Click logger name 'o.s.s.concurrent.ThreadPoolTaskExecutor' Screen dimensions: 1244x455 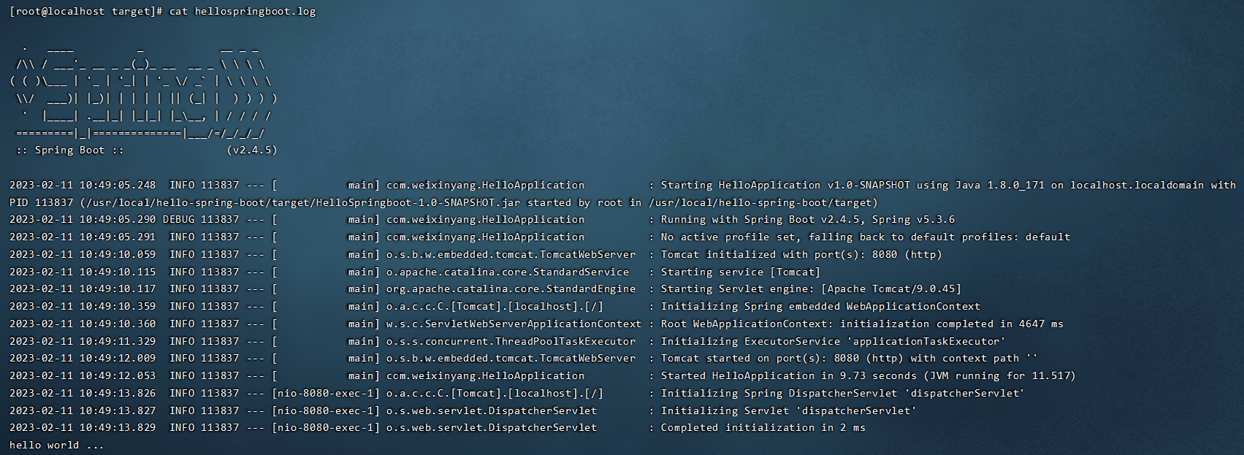tap(511, 341)
